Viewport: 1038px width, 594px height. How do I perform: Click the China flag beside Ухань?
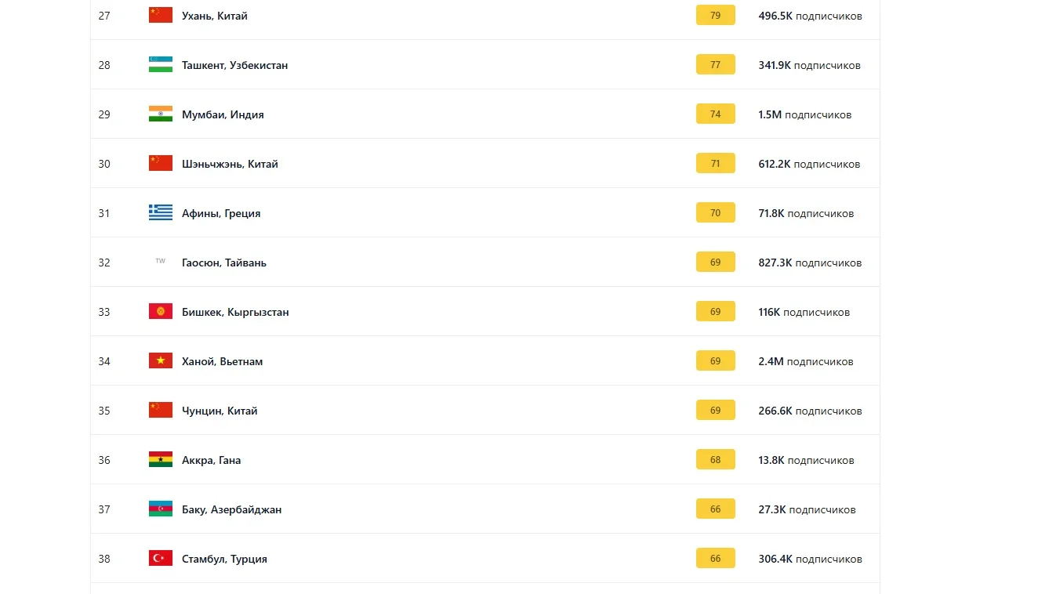coord(161,16)
